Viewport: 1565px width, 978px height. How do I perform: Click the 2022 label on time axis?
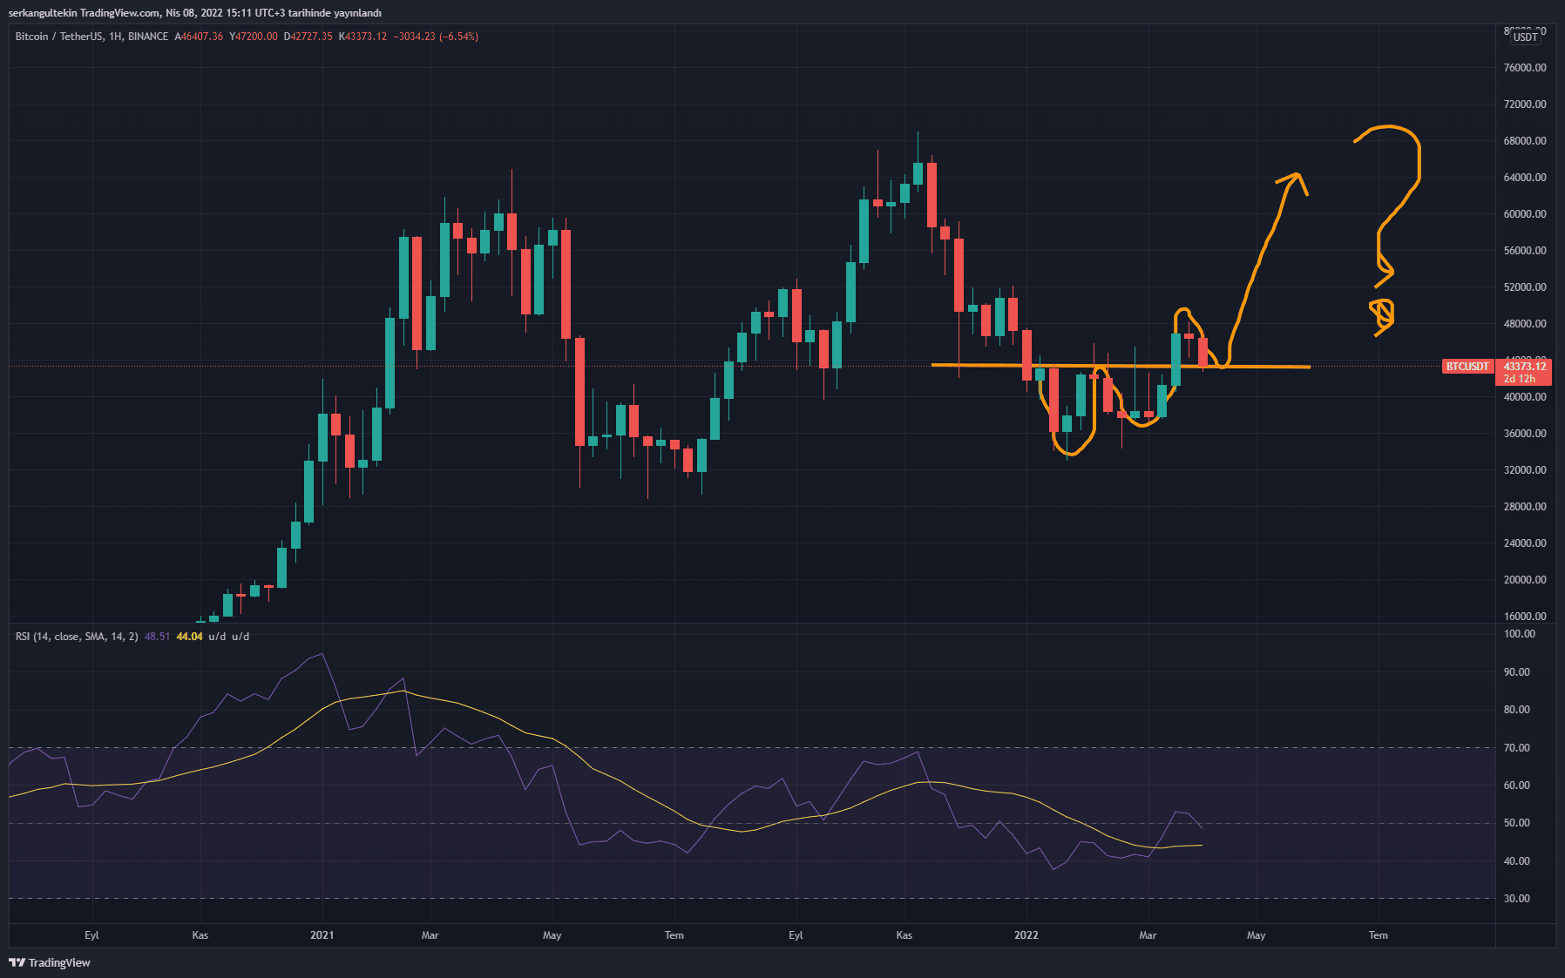(x=1026, y=935)
